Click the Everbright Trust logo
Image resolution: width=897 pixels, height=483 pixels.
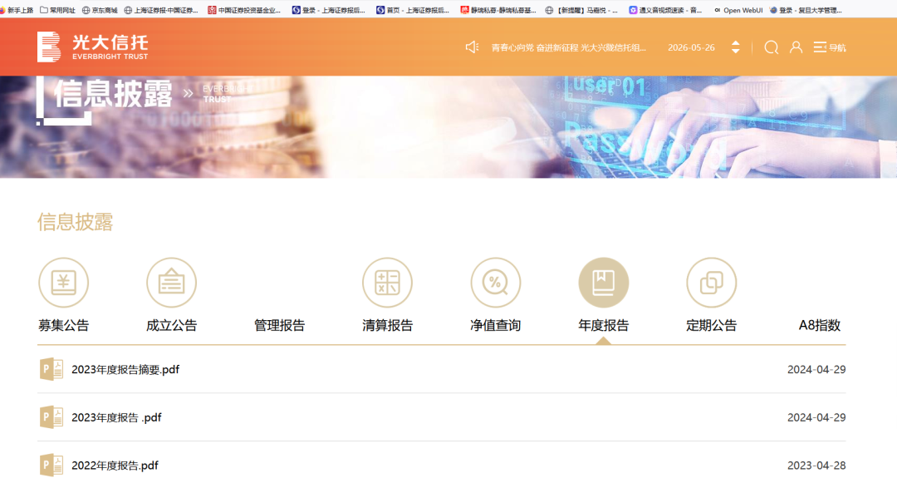tap(93, 47)
